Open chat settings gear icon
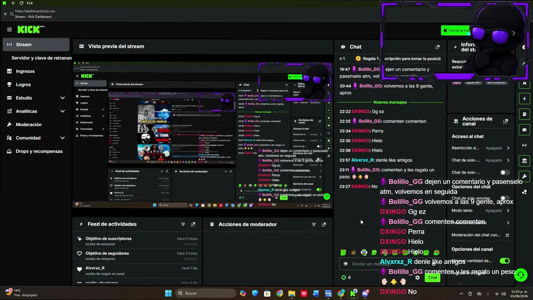 [x=417, y=277]
